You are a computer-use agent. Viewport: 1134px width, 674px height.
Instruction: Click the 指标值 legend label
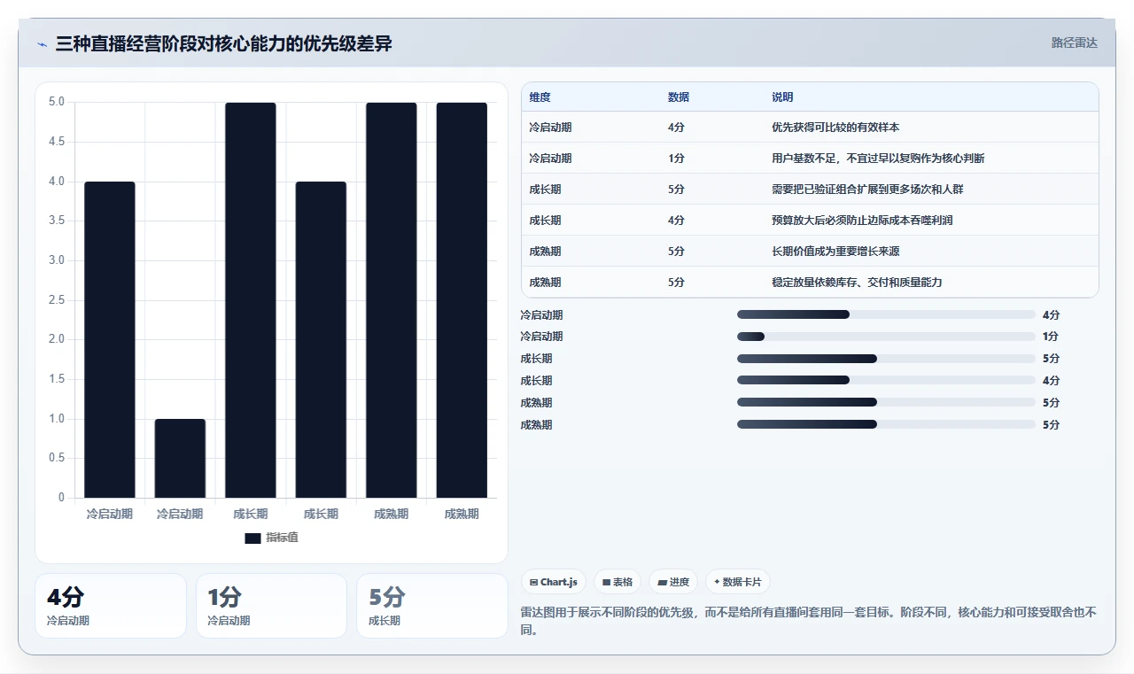[x=283, y=538]
